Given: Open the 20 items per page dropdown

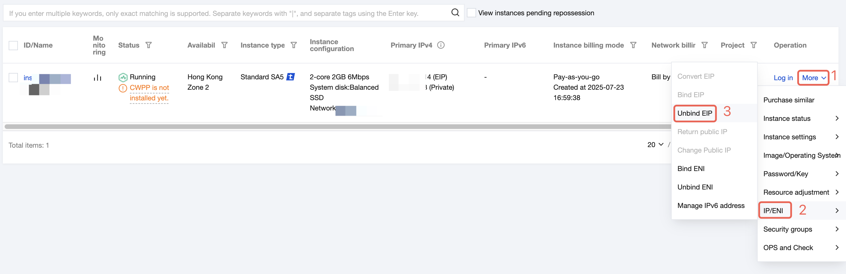Looking at the screenshot, I should (655, 145).
